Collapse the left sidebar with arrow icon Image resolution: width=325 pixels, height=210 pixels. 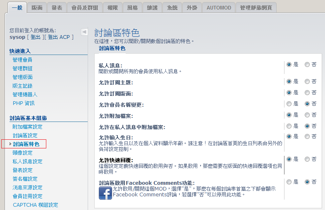coord(84,32)
